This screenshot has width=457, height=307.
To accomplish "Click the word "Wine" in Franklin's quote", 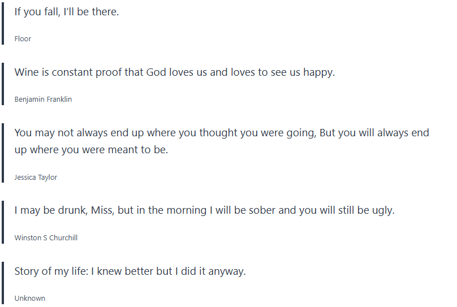I will pos(26,72).
